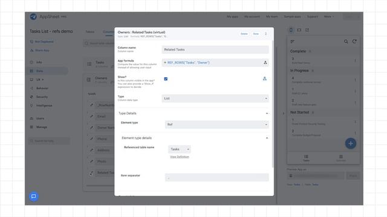Click the pencil edit icon for Photo column
This screenshot has width=387, height=217.
pos(91,161)
